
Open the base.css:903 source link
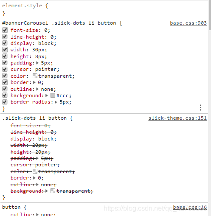click(188, 23)
